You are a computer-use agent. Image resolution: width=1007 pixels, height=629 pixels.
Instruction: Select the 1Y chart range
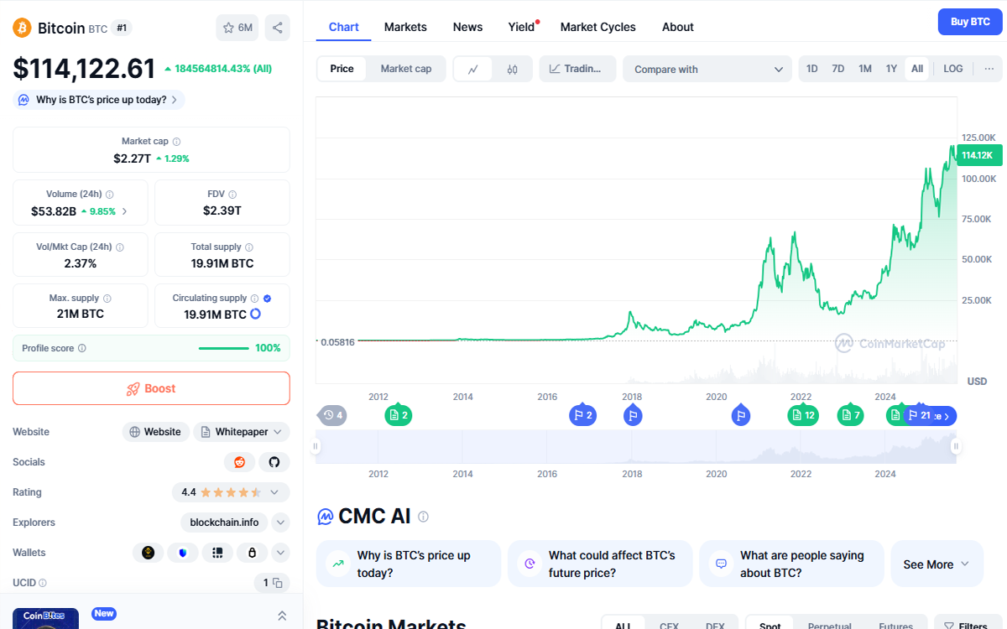tap(891, 68)
